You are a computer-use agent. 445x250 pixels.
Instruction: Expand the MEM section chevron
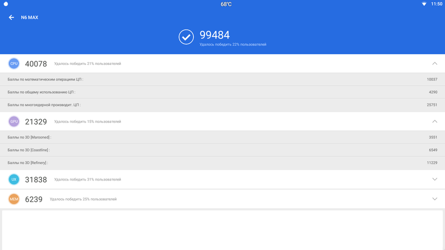[434, 199]
